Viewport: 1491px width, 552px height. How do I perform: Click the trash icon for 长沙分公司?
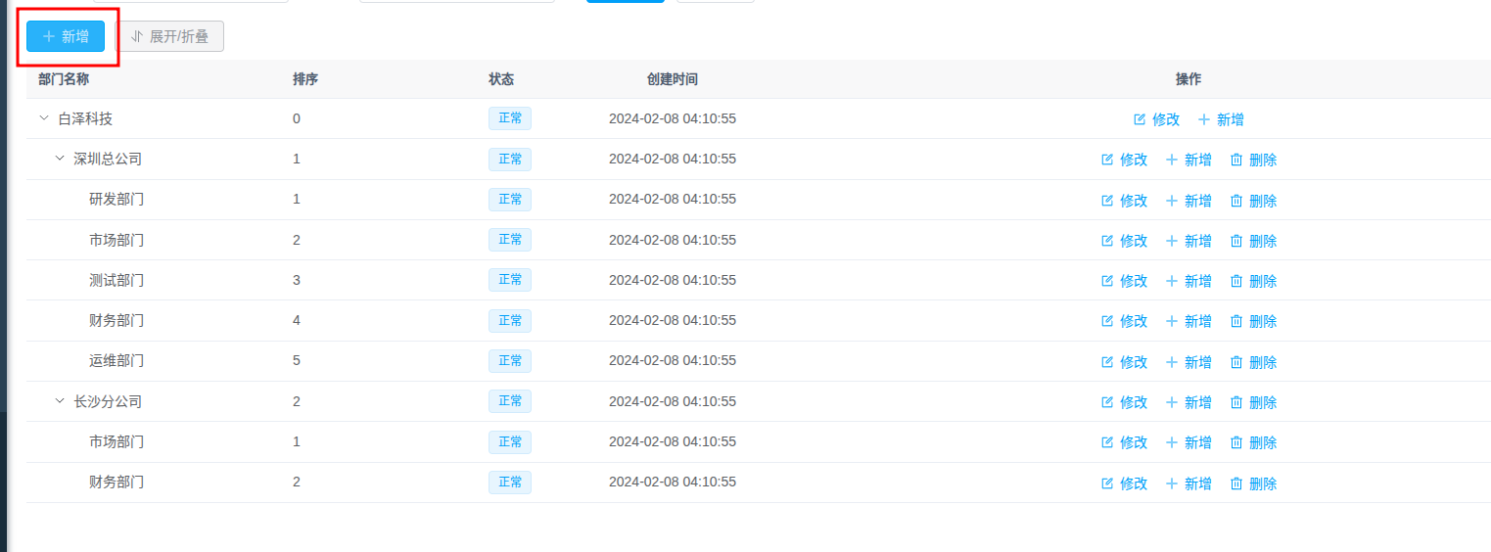pos(1235,402)
